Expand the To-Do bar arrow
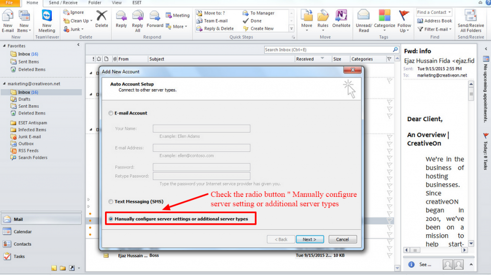491x275 pixels. pyautogui.click(x=486, y=49)
